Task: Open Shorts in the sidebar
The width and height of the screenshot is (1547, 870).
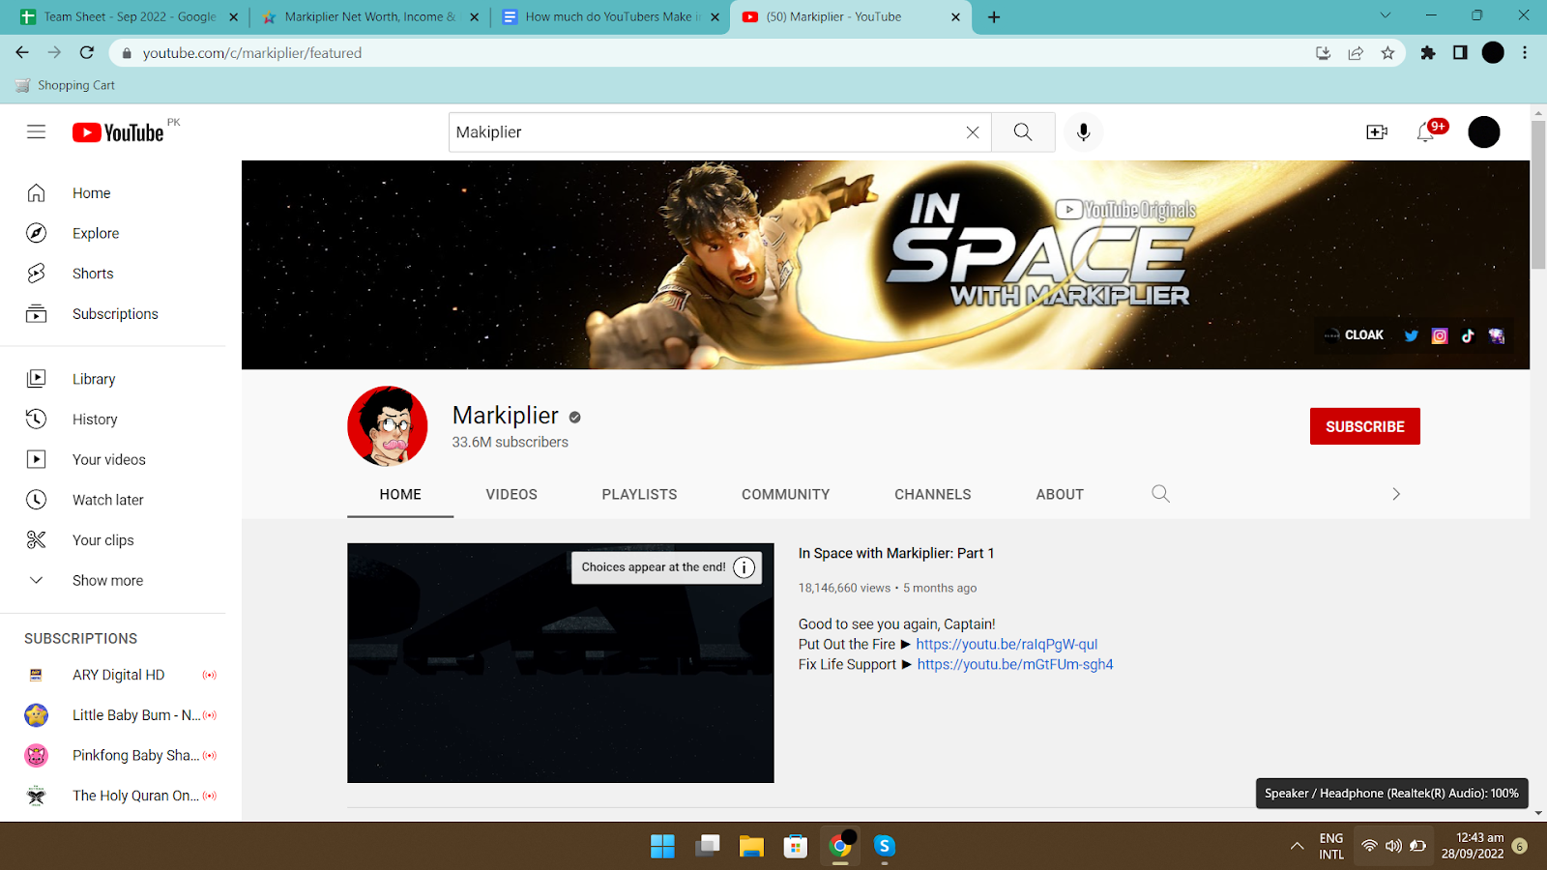Action: pyautogui.click(x=113, y=274)
